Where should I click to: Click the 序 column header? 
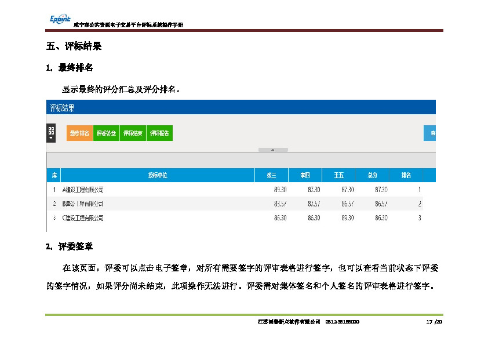(53, 175)
